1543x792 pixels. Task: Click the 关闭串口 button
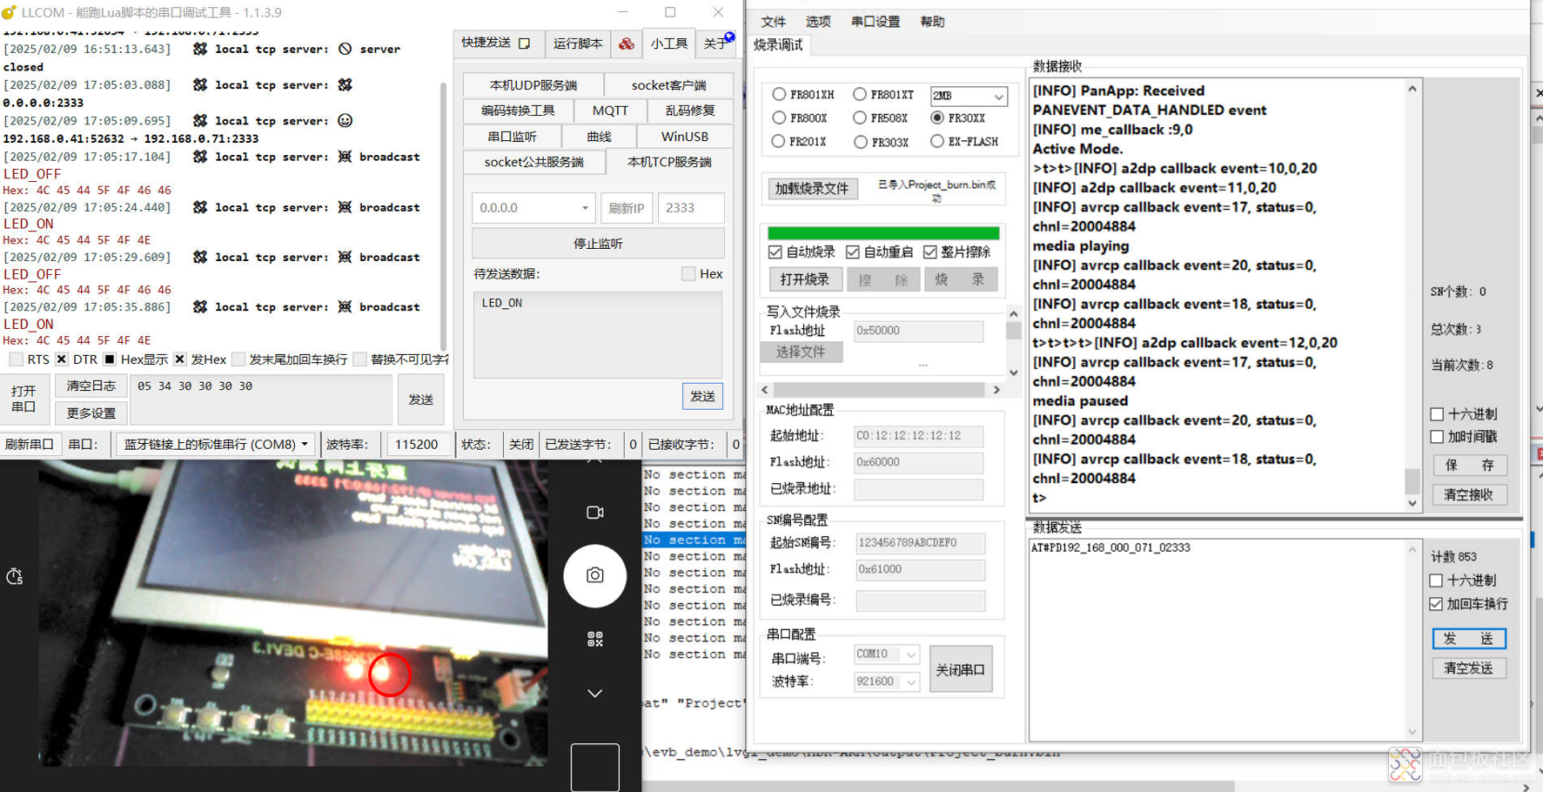(961, 669)
